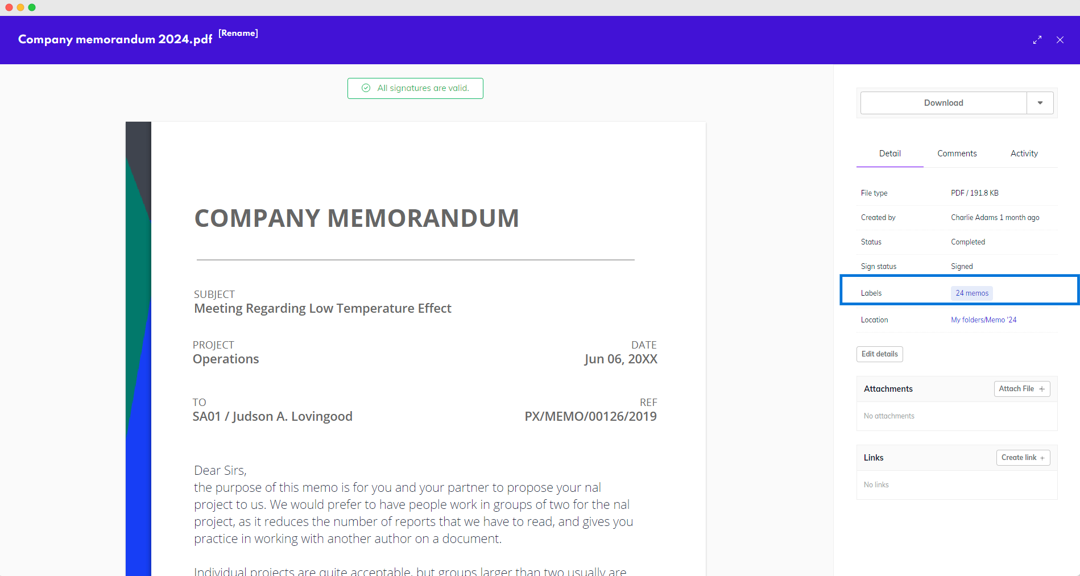Click the Download button
The height and width of the screenshot is (576, 1080).
point(944,103)
